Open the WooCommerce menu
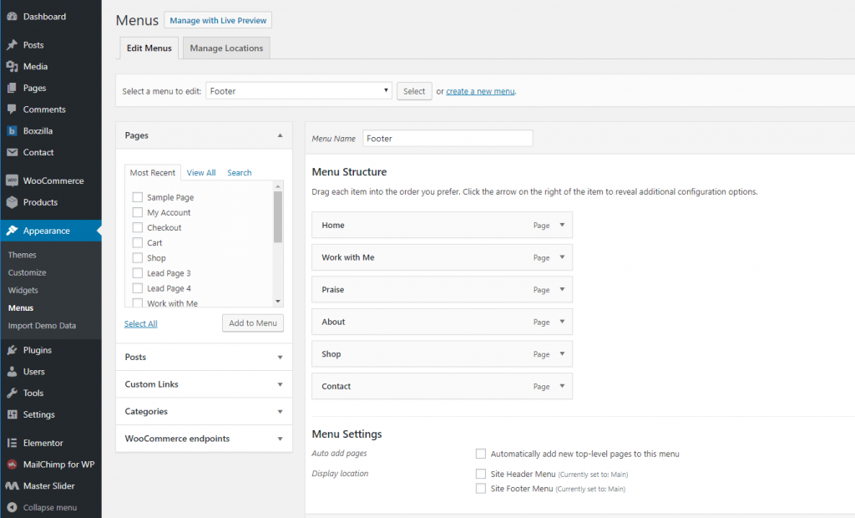This screenshot has width=855, height=518. tap(55, 180)
